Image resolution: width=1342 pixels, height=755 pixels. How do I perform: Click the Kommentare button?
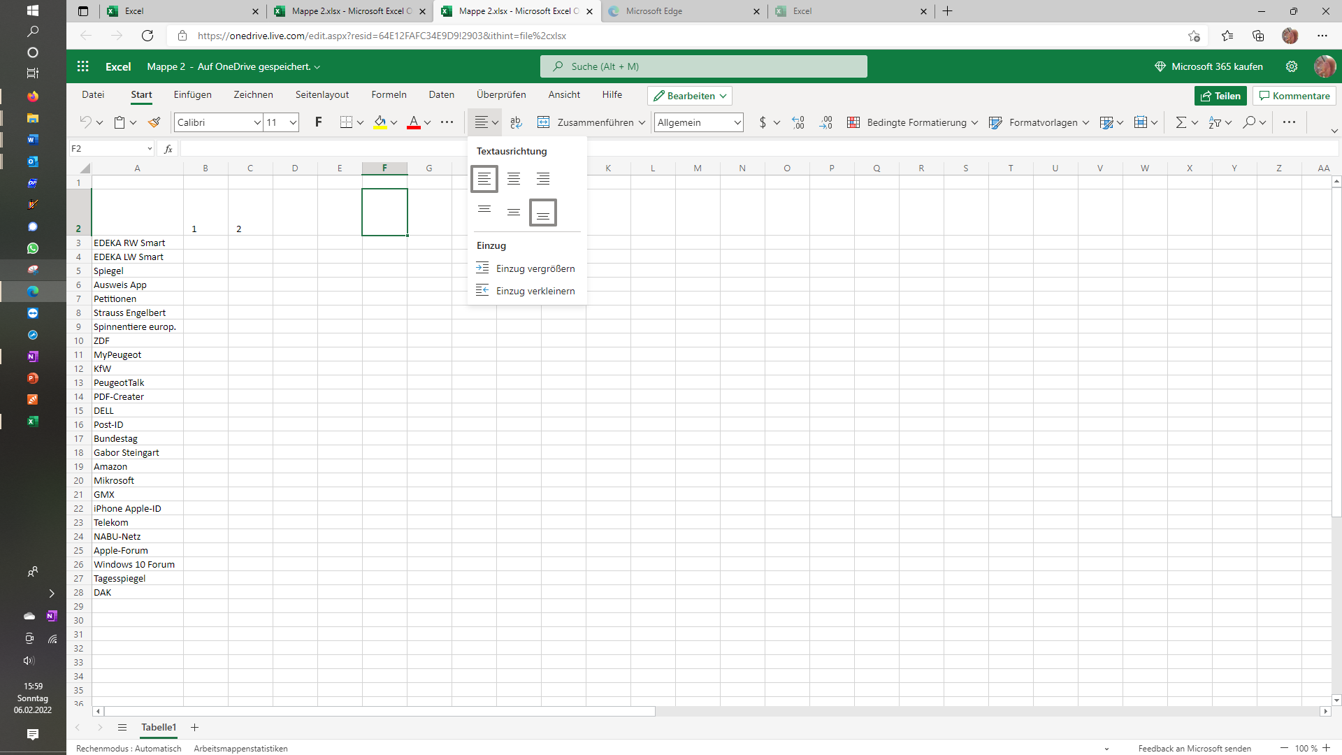(1294, 96)
